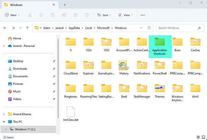Open Home in navigation pane
The width and height of the screenshot is (207, 140).
(14, 38)
